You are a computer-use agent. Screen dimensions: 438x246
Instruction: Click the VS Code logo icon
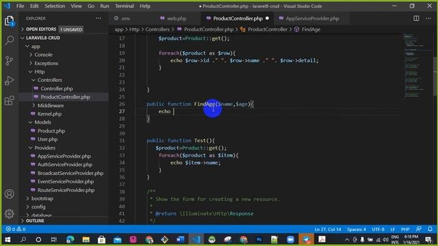[x=8, y=6]
